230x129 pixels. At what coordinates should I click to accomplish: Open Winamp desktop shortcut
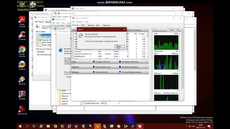coord(22,80)
